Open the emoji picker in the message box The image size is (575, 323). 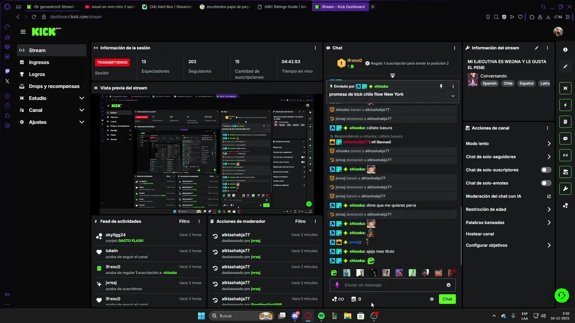[x=448, y=285]
